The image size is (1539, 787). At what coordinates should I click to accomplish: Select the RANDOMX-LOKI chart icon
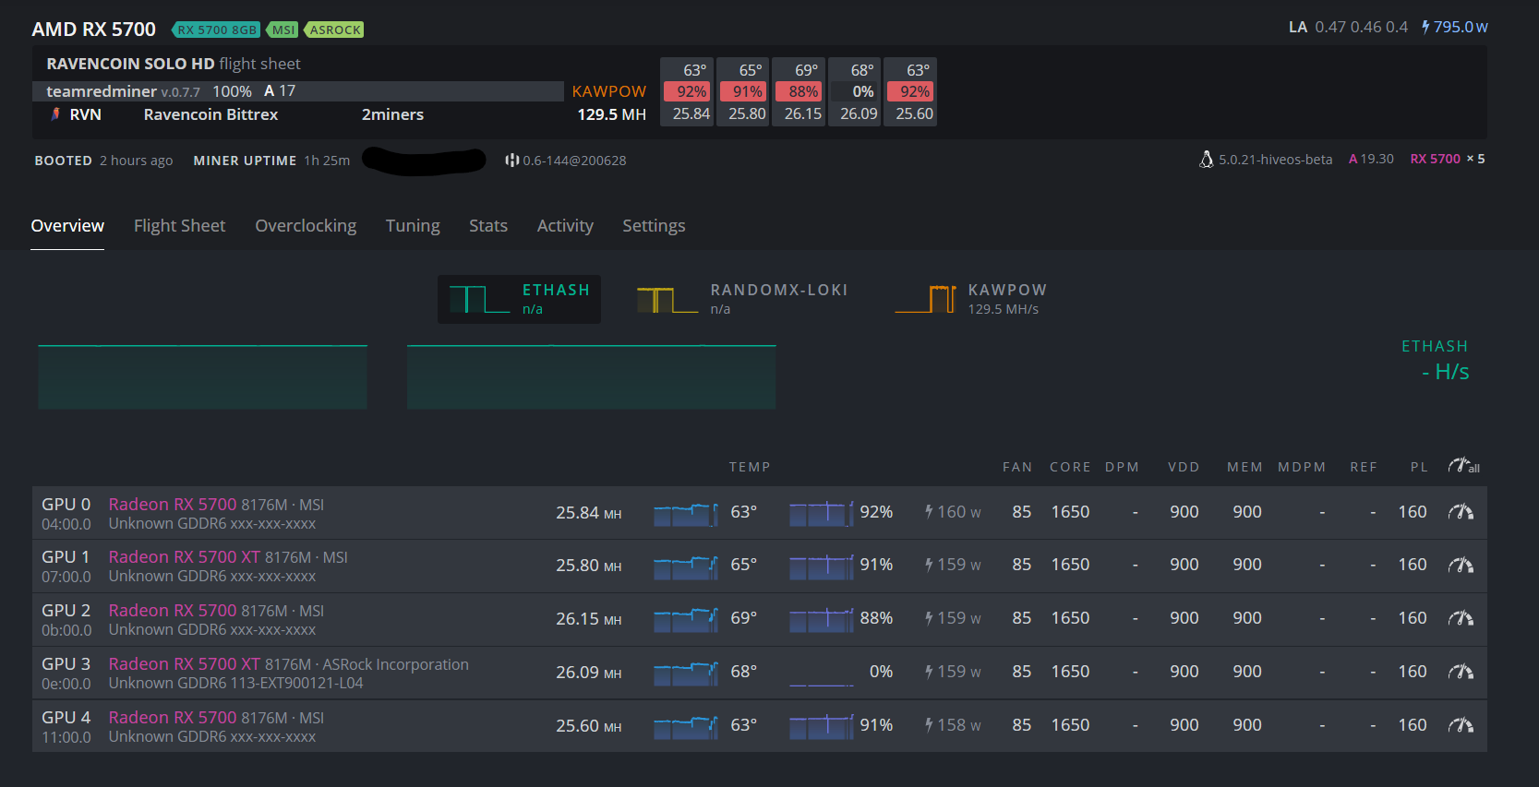(667, 300)
